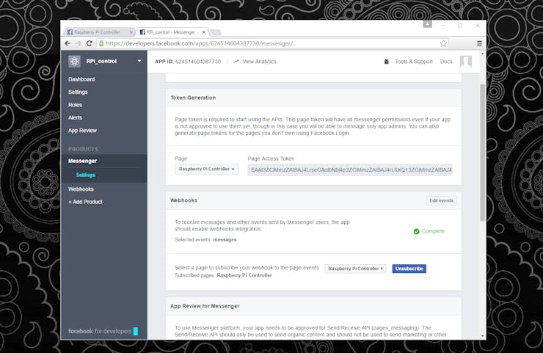Open Dashboard in the sidebar
543x353 pixels.
81,79
